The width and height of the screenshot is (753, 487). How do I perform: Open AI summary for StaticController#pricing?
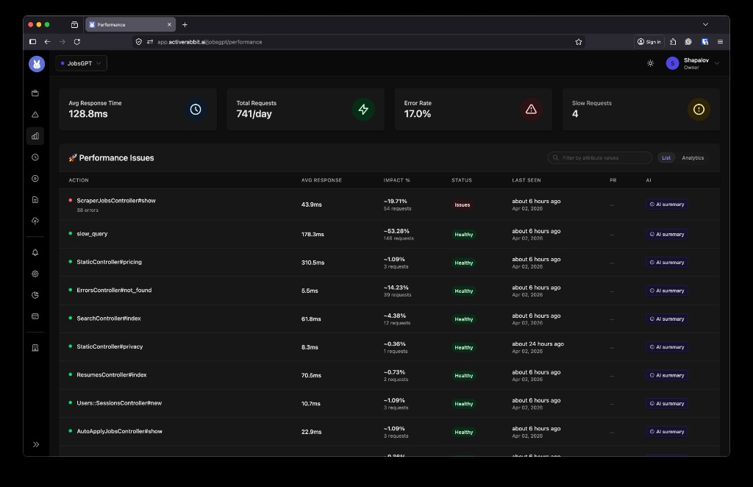click(x=666, y=262)
